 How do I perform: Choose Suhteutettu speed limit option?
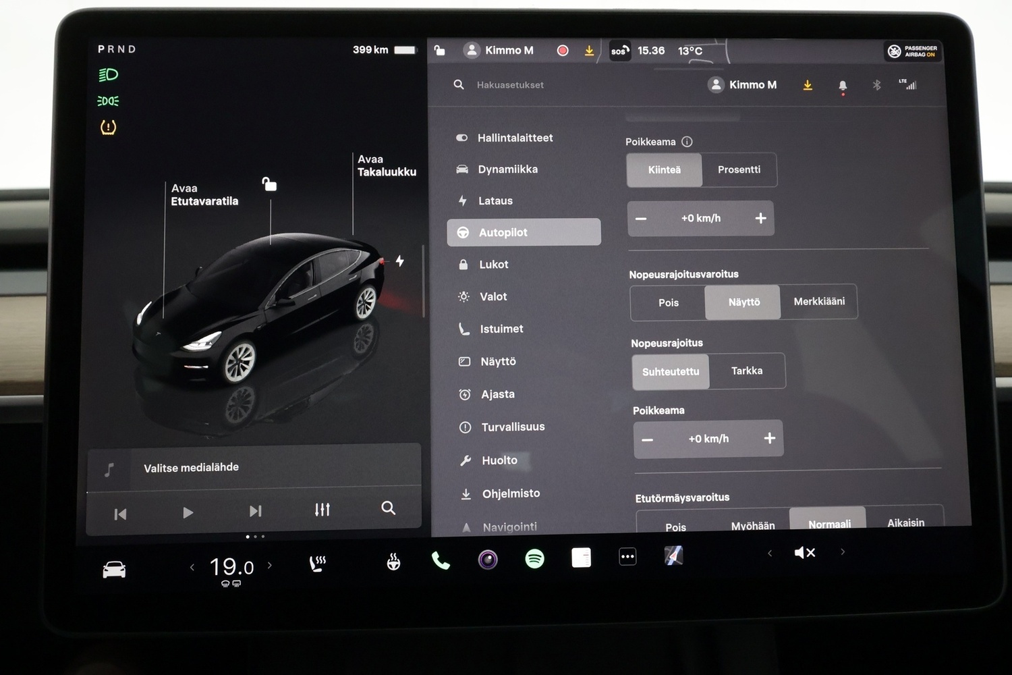pos(671,372)
